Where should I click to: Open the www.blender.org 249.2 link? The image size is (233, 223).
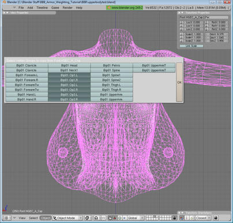point(125,8)
